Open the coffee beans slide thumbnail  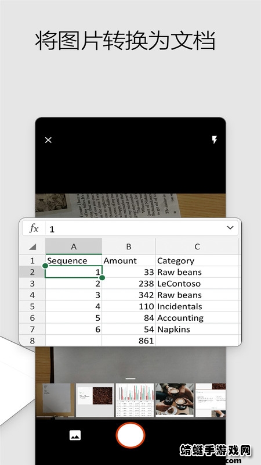(x=95, y=400)
